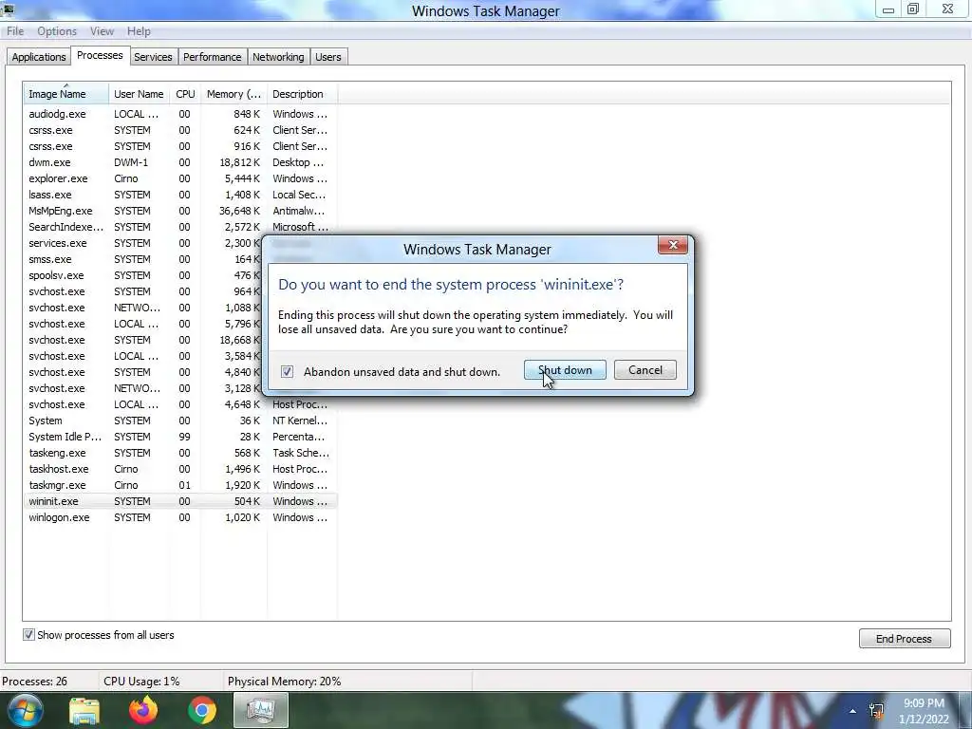The image size is (972, 729).
Task: Go to the Performance tab
Action: pyautogui.click(x=212, y=57)
